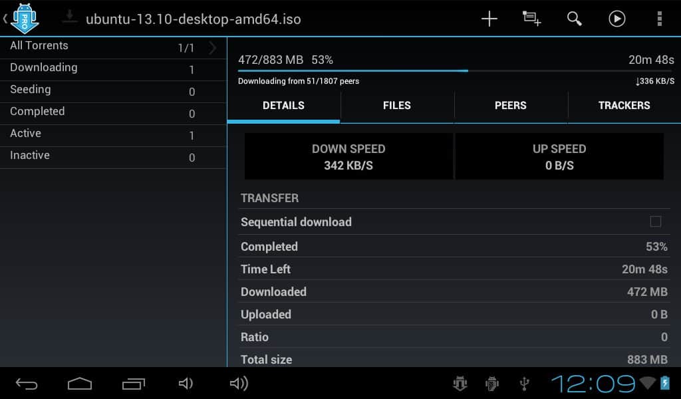Click the torrent download progress bar
This screenshot has width=681, height=399.
[x=456, y=70]
